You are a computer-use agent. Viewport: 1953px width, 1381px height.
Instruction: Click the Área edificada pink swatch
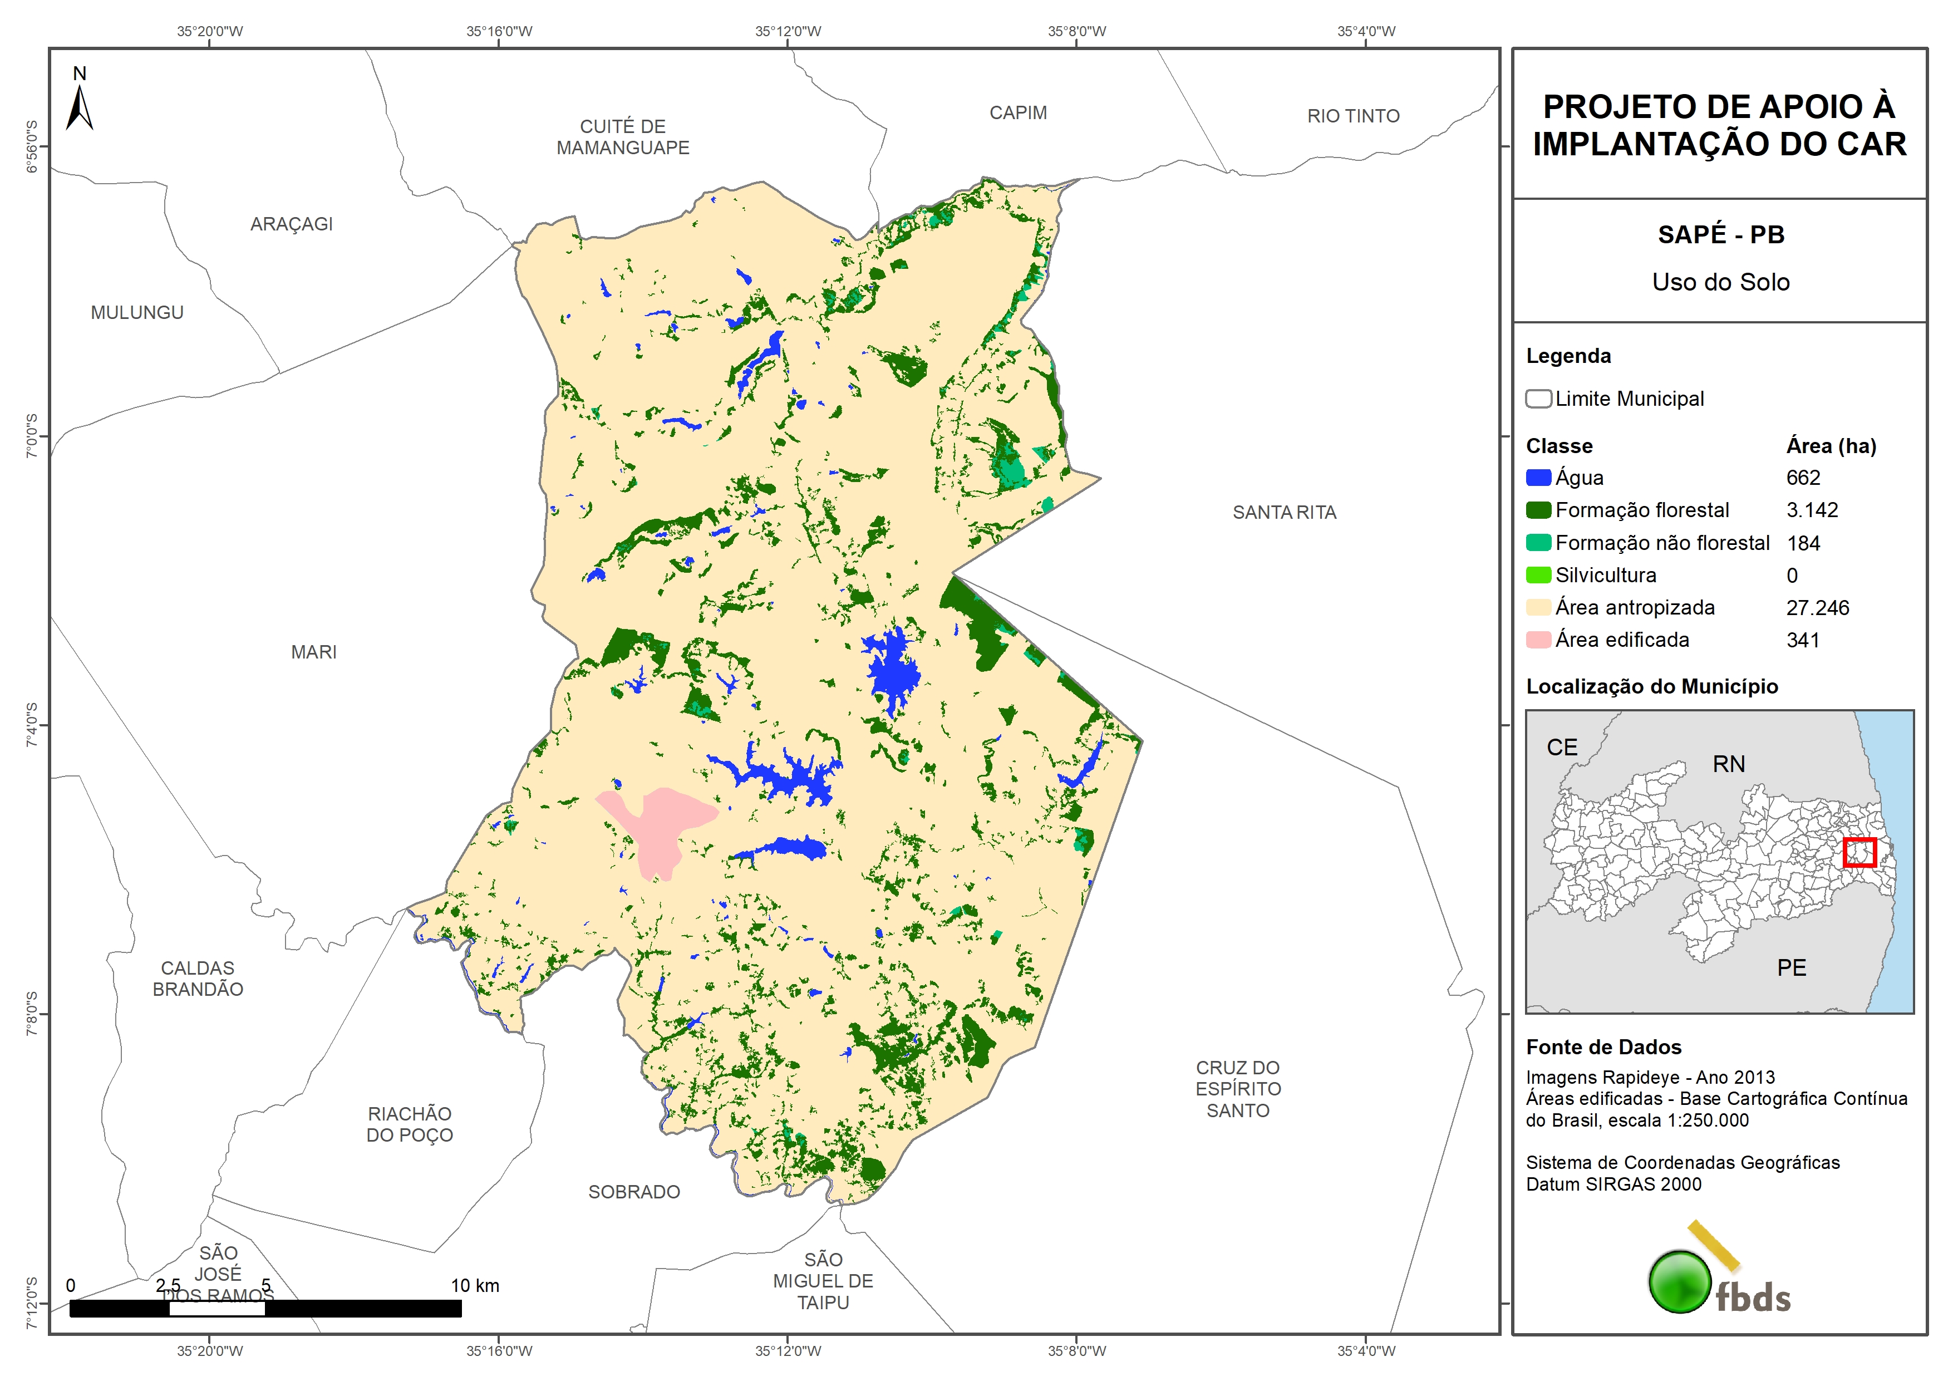[x=1538, y=640]
